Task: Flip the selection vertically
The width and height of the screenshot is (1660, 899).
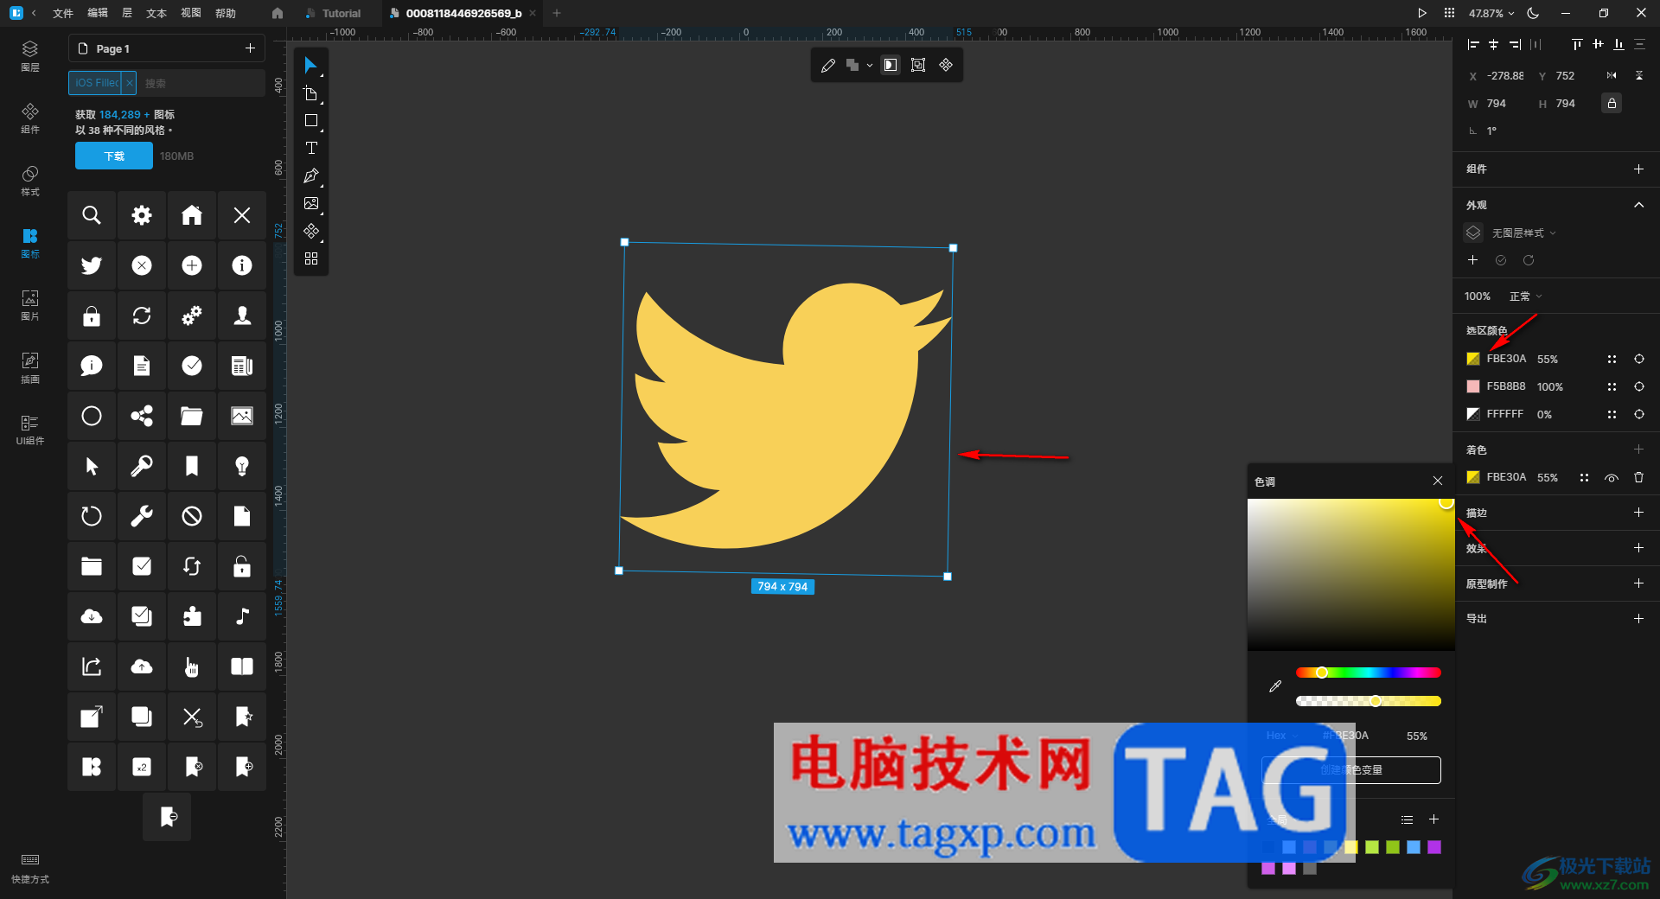Action: click(1639, 76)
